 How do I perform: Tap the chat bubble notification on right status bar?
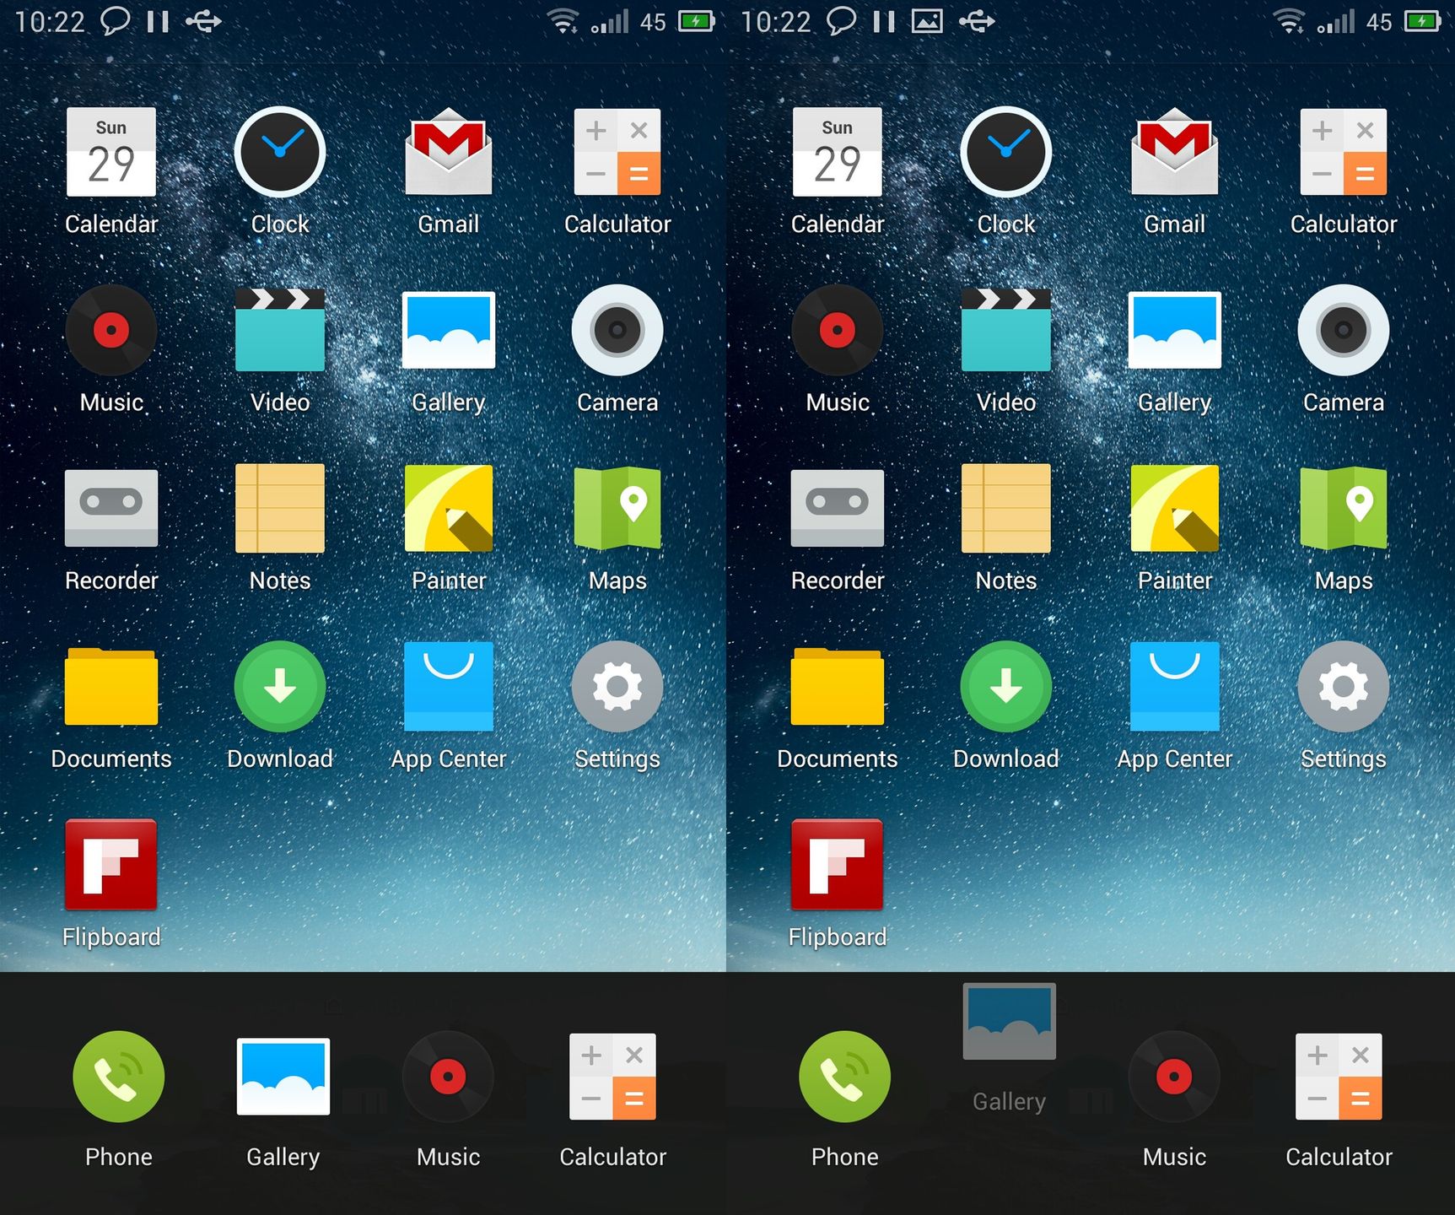point(841,21)
